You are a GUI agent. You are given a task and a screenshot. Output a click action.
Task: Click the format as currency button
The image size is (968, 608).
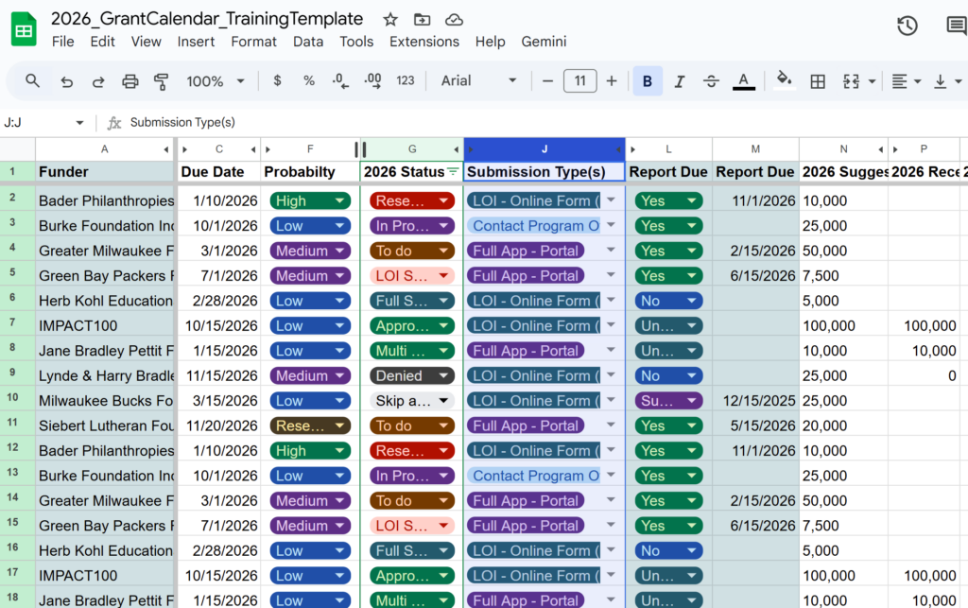coord(277,81)
